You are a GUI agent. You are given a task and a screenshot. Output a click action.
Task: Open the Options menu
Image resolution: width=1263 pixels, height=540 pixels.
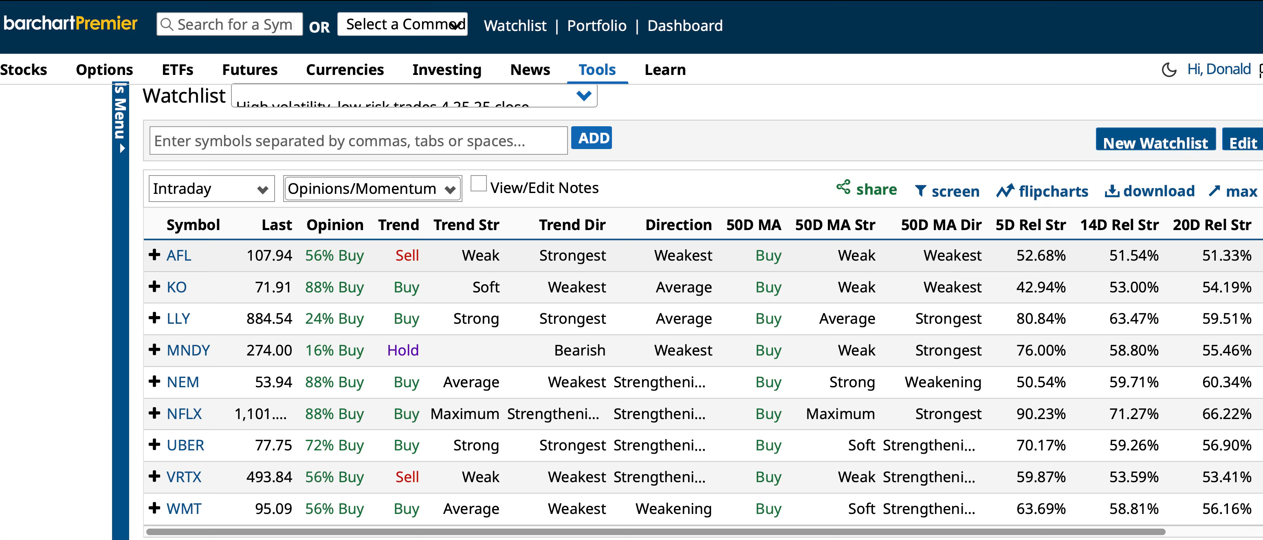[x=104, y=70]
